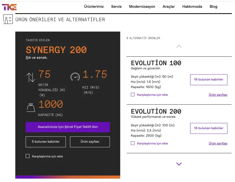Open Evolution 100 Ürün sayfası link
Screen dimensions: 235x182
[218, 95]
